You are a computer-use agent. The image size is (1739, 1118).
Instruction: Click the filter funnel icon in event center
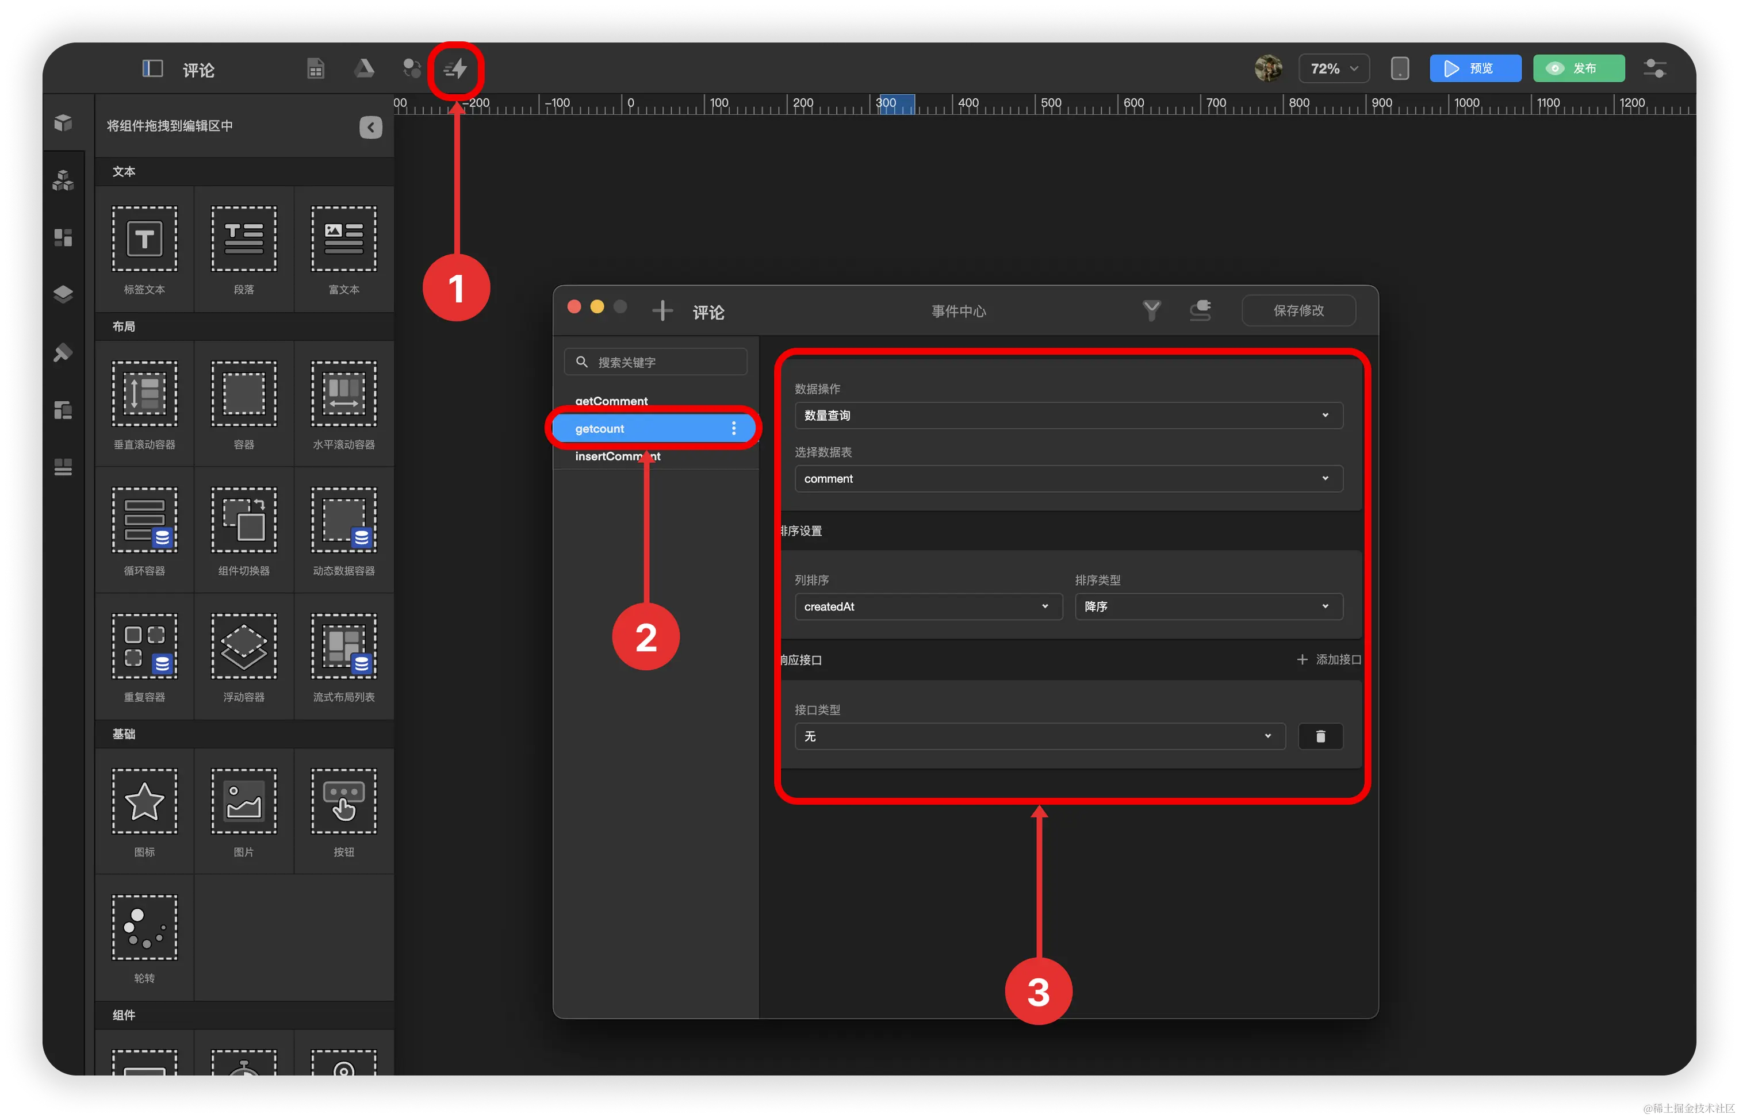(1151, 311)
